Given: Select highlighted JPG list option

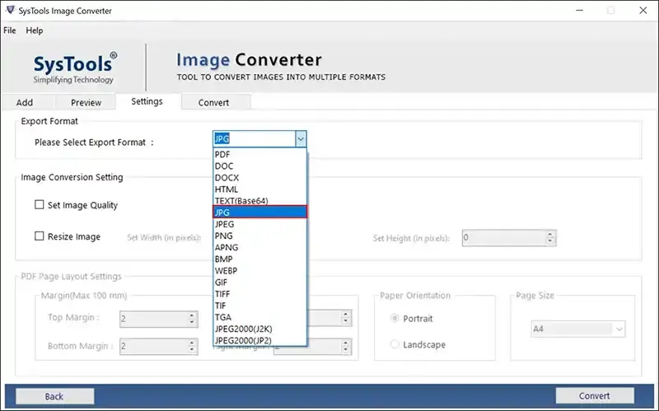Looking at the screenshot, I should [x=259, y=213].
